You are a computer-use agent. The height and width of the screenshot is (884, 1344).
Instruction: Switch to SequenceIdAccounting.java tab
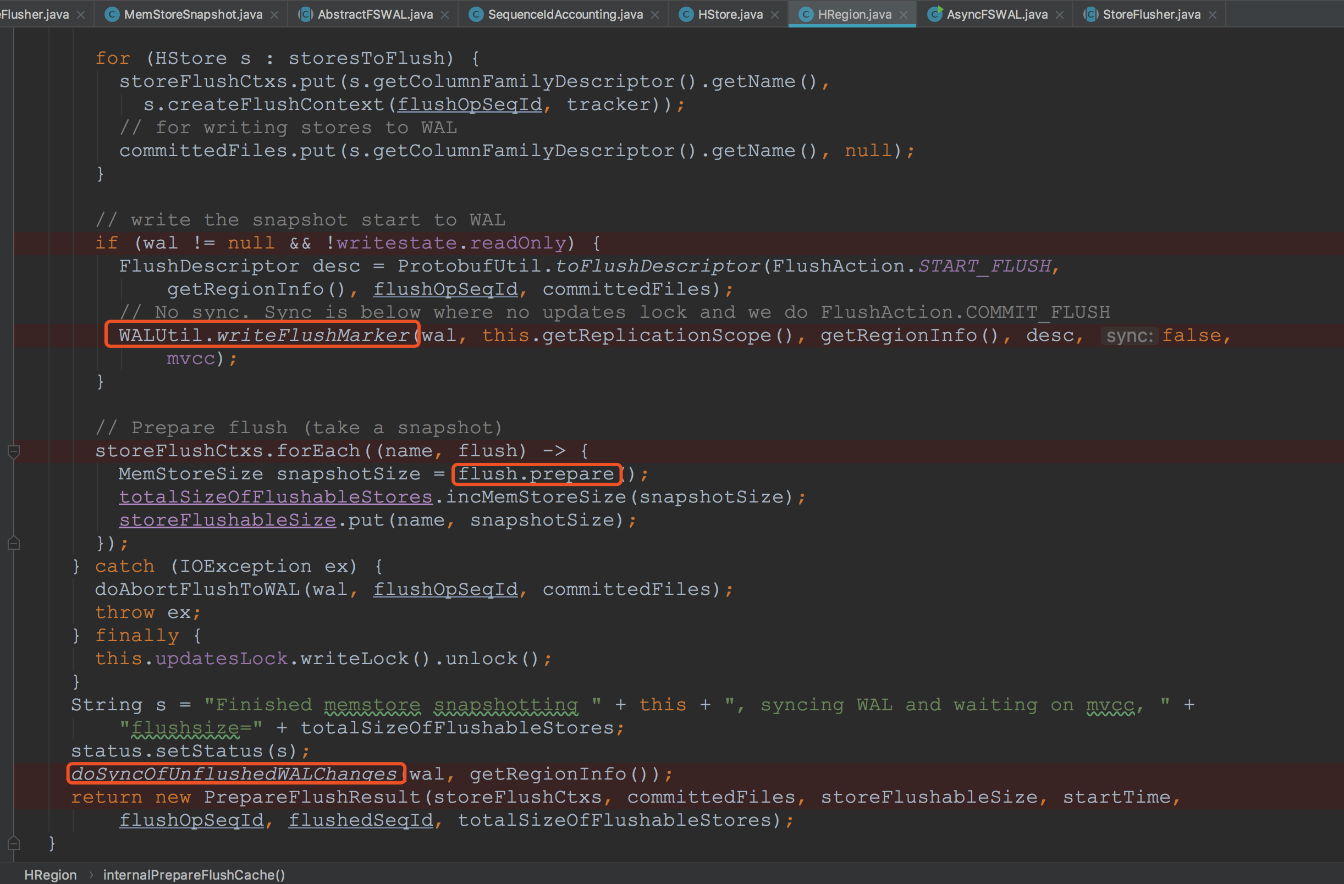pyautogui.click(x=565, y=15)
